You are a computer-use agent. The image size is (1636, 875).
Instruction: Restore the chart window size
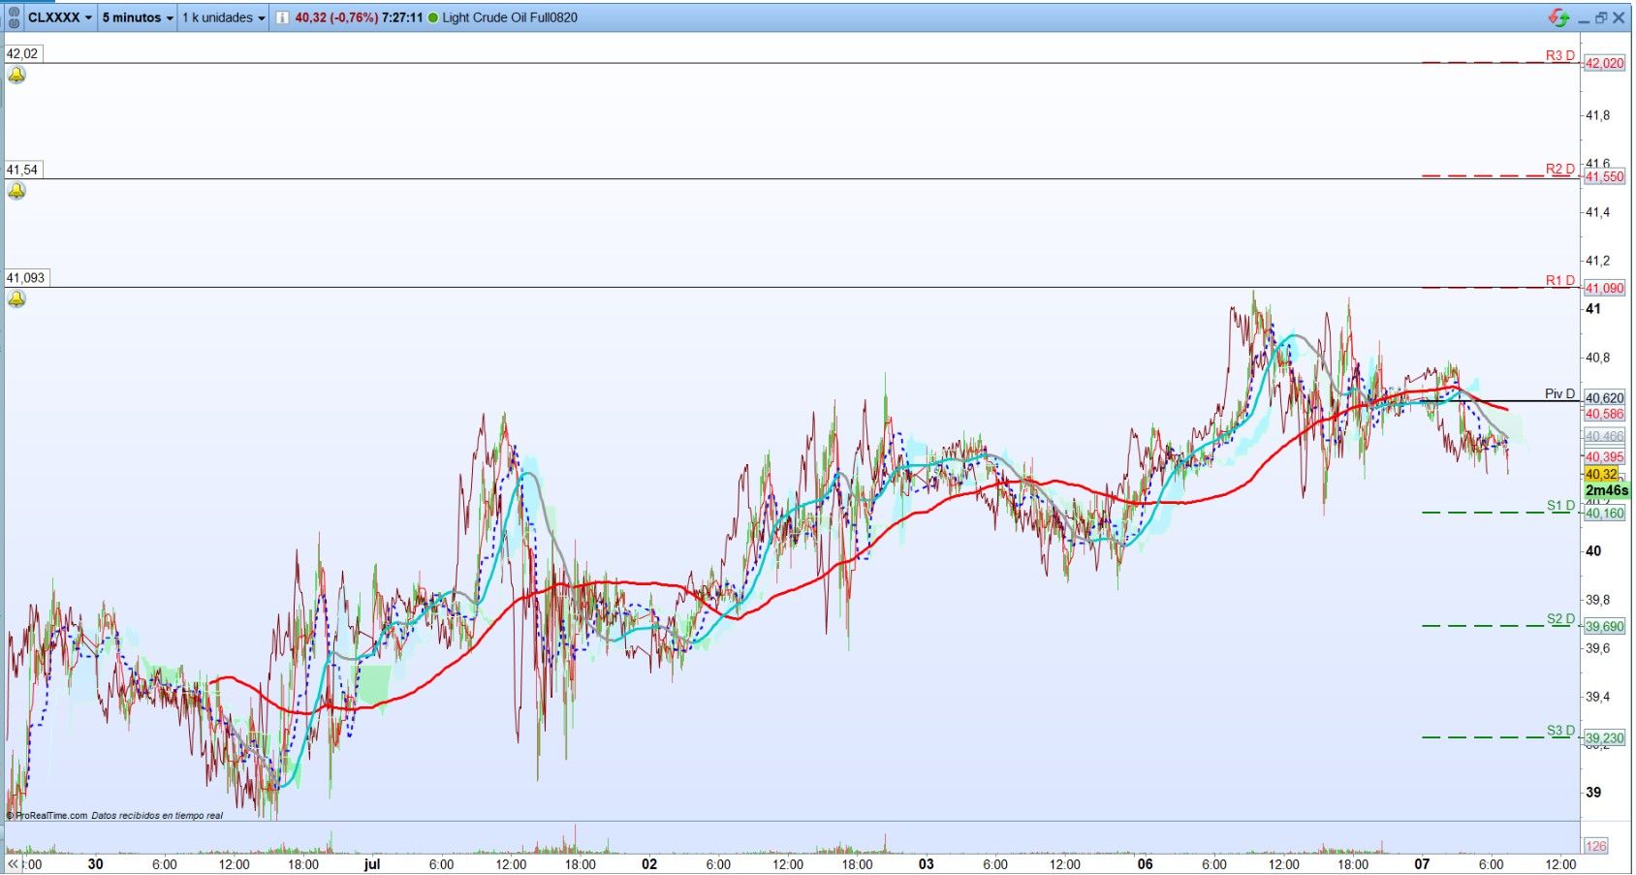tap(1601, 17)
